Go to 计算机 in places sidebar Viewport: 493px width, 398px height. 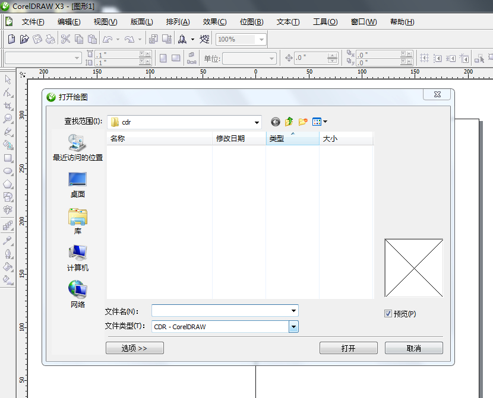click(x=78, y=259)
